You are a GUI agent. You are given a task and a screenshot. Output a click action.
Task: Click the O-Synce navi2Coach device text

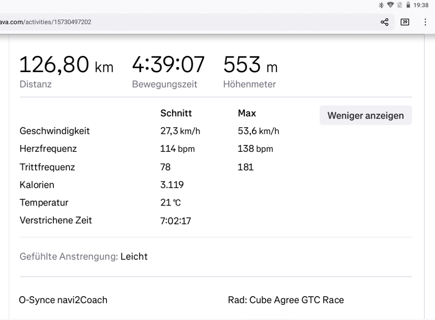coord(63,300)
